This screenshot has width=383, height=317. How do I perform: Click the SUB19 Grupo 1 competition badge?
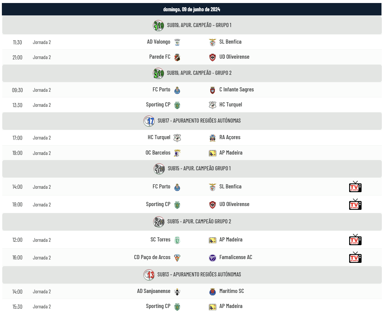pyautogui.click(x=158, y=26)
